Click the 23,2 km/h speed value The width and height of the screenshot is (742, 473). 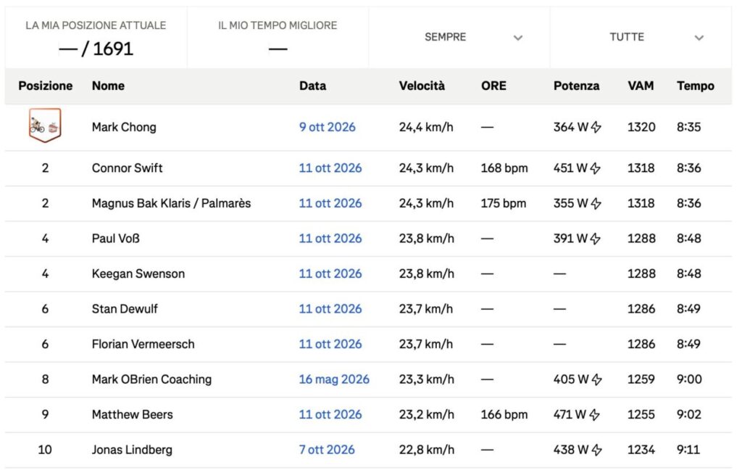click(426, 415)
